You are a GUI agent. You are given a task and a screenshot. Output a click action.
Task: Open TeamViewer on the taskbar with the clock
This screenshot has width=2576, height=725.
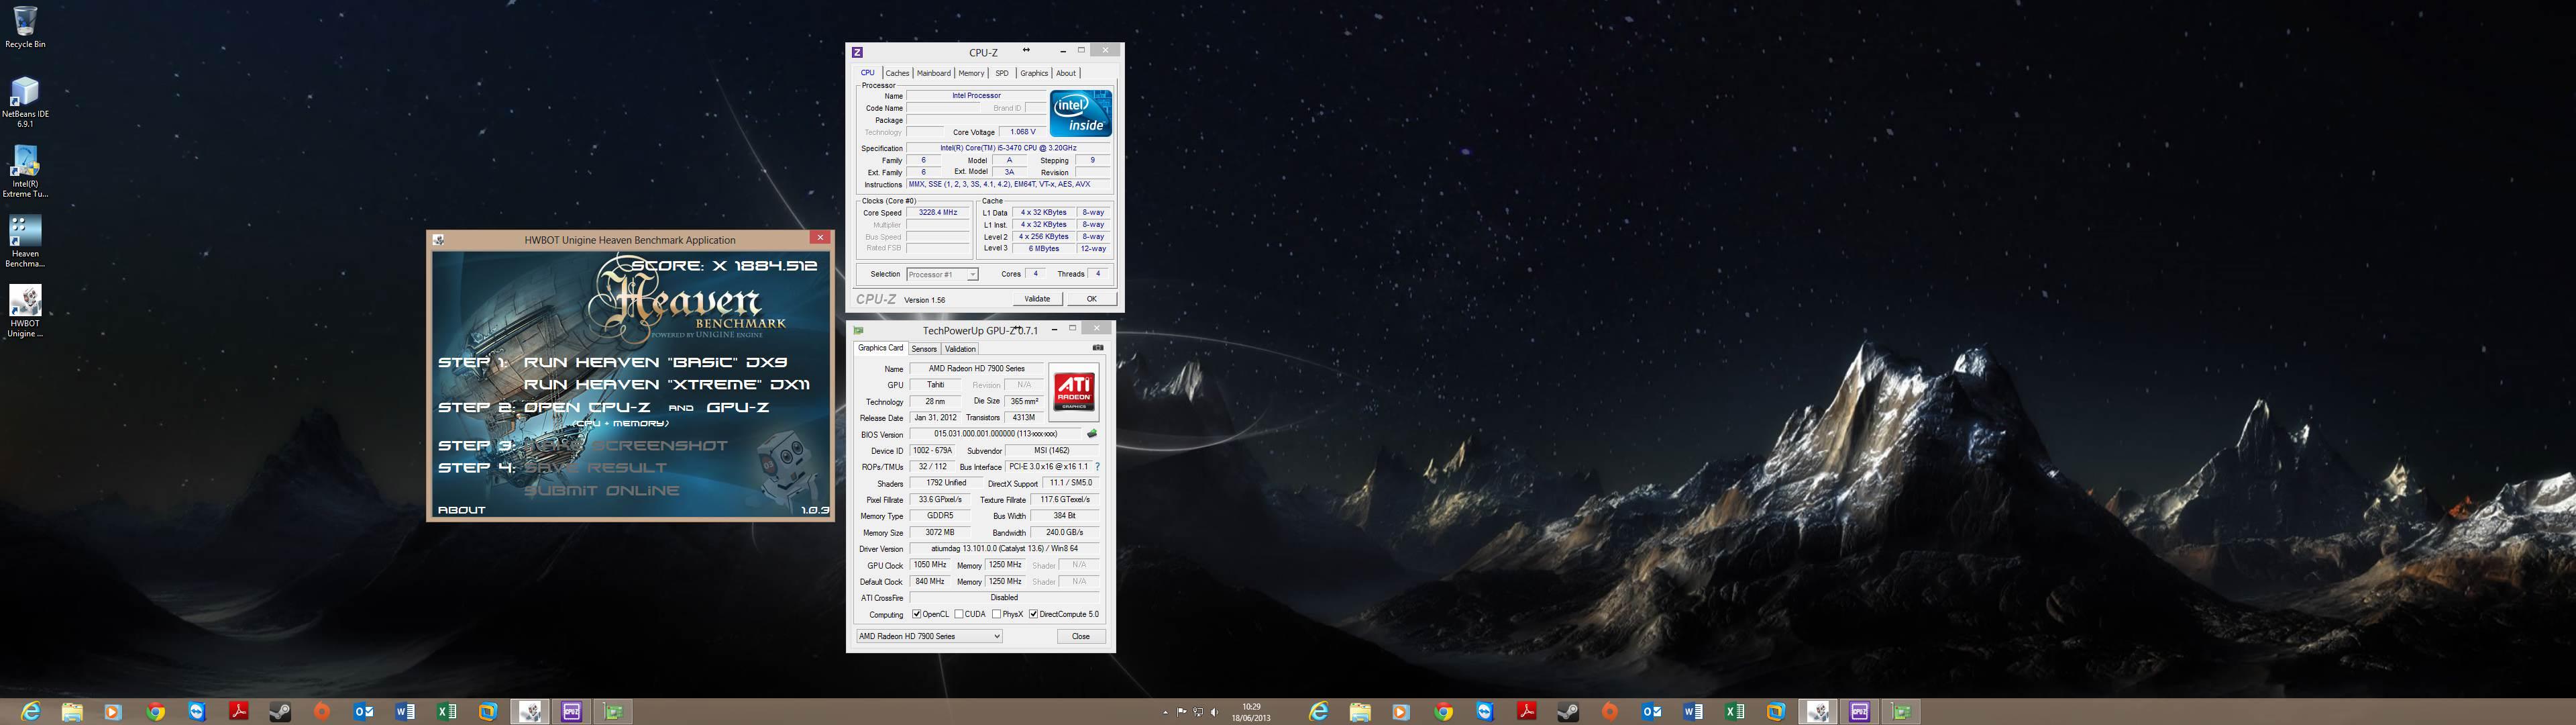click(197, 712)
